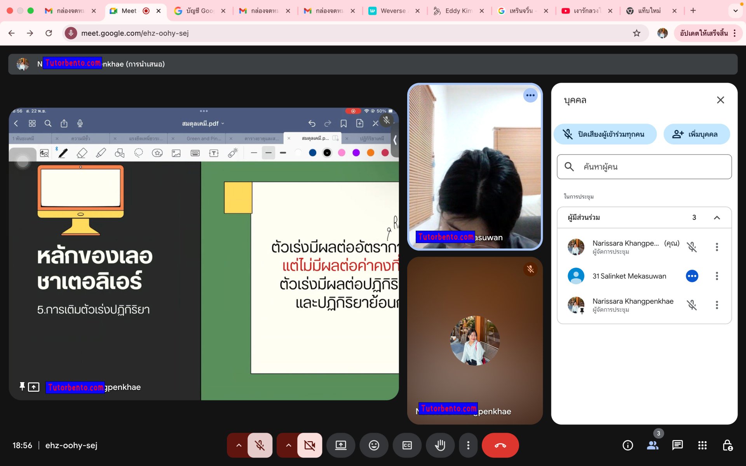Present your screen in the meeting

pyautogui.click(x=341, y=445)
